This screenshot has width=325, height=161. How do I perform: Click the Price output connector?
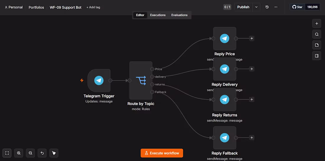click(152, 69)
